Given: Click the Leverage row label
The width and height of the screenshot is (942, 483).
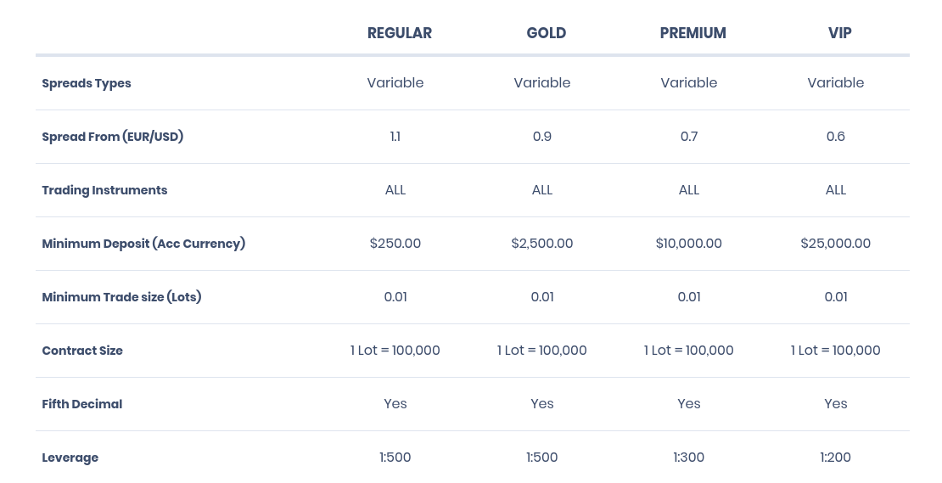Looking at the screenshot, I should [70, 458].
